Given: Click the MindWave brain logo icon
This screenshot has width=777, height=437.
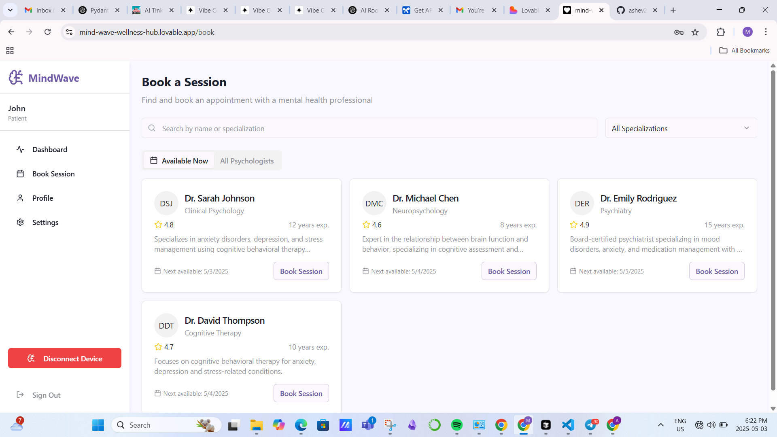Looking at the screenshot, I should [x=16, y=78].
